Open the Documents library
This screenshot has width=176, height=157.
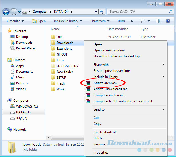point(22,72)
